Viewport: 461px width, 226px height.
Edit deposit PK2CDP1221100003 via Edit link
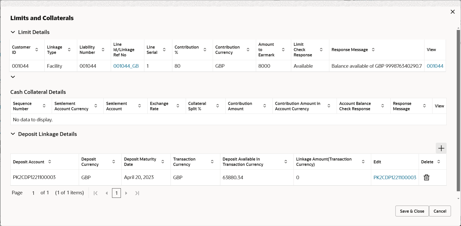(395, 177)
